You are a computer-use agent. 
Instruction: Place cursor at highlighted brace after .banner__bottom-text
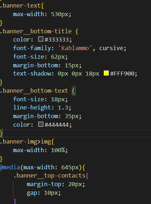tap(74, 91)
